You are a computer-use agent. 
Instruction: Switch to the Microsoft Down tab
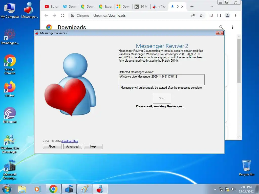pos(123,7)
